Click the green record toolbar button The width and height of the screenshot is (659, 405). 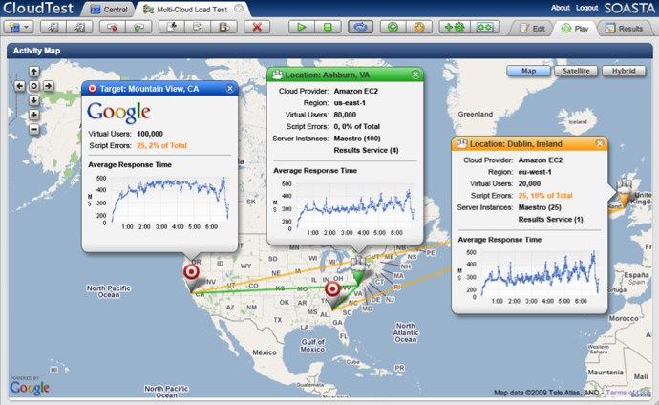[138, 28]
